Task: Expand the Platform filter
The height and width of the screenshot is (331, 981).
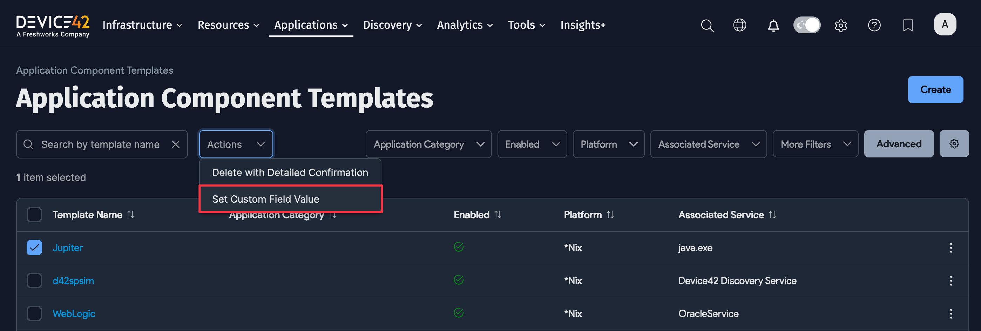Action: pos(608,144)
